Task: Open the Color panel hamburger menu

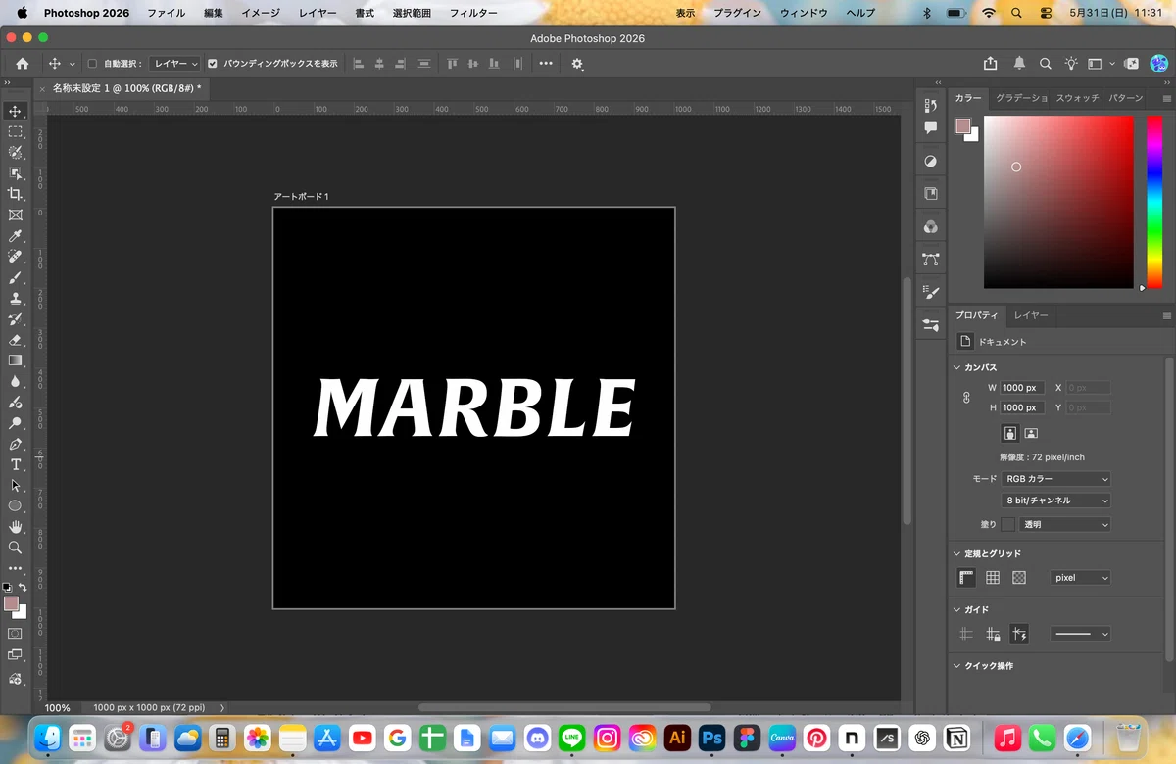Action: (x=1167, y=98)
